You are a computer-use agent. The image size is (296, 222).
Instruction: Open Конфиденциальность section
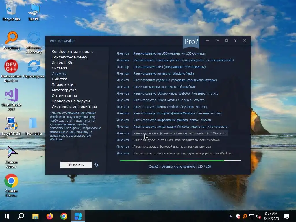pyautogui.click(x=72, y=51)
